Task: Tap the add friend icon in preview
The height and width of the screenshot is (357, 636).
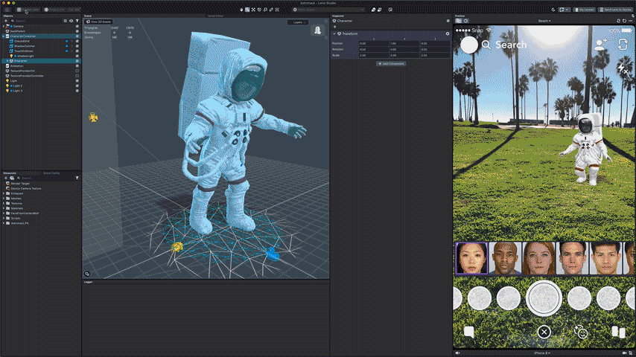Action: point(600,44)
